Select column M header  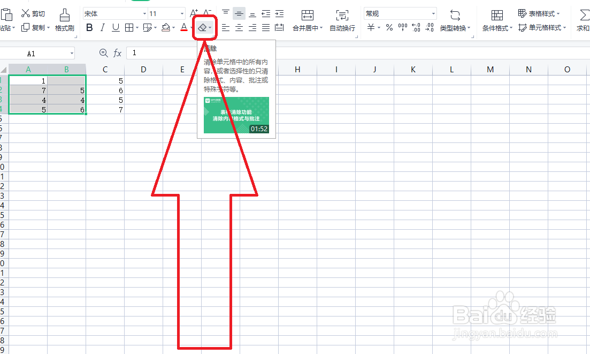491,69
